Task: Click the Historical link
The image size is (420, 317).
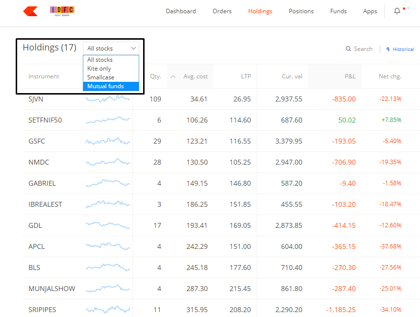Action: (x=403, y=49)
